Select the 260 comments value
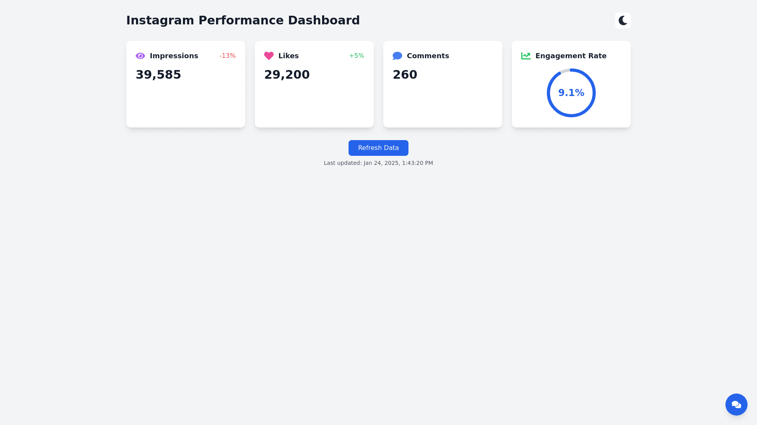 pos(405,75)
